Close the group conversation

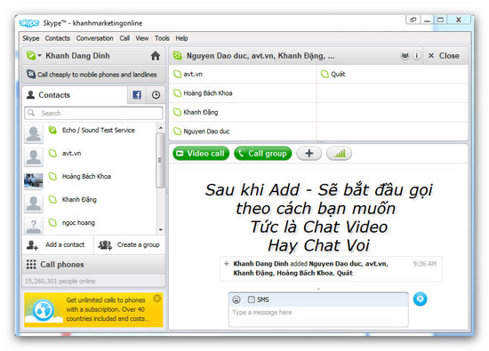pos(444,56)
